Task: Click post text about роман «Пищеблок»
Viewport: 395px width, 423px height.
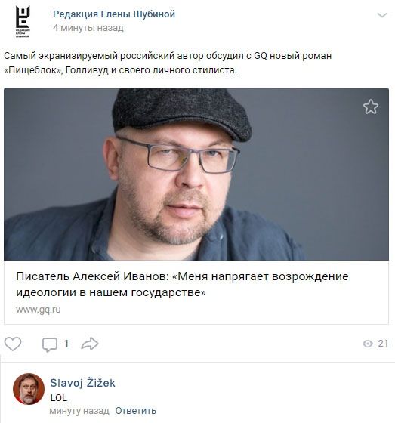Action: tap(168, 63)
